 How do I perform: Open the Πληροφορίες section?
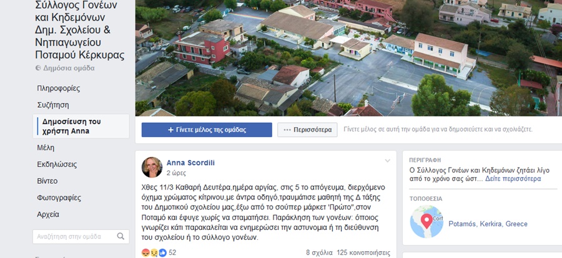point(59,88)
